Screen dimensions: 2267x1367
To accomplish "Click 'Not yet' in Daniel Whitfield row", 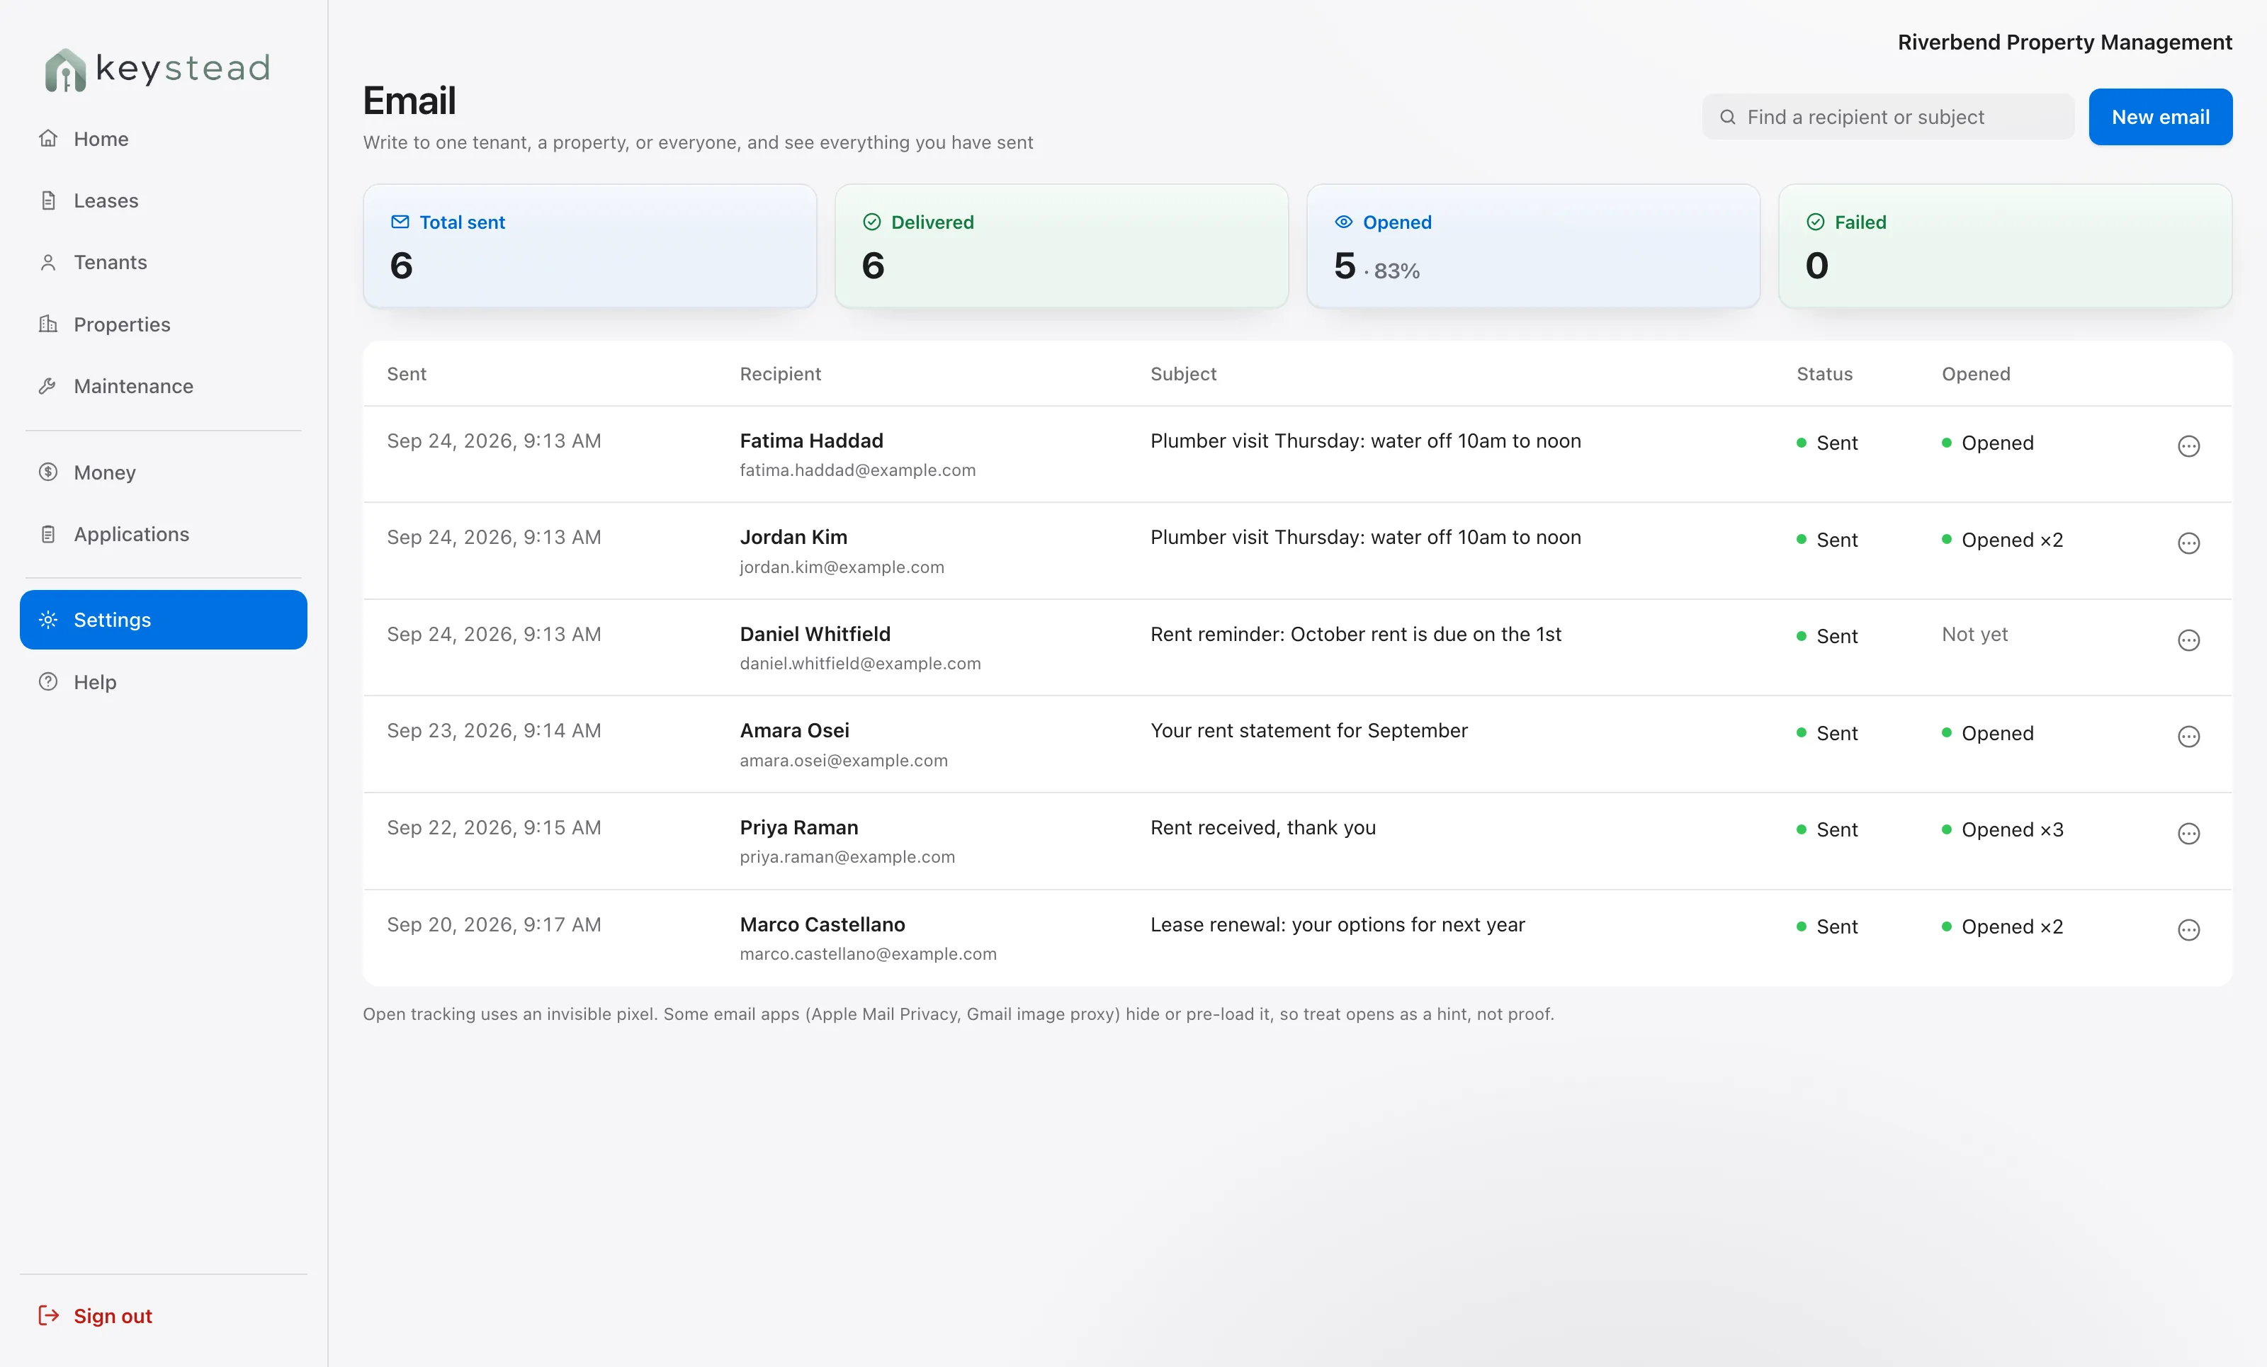I will click(x=1974, y=634).
